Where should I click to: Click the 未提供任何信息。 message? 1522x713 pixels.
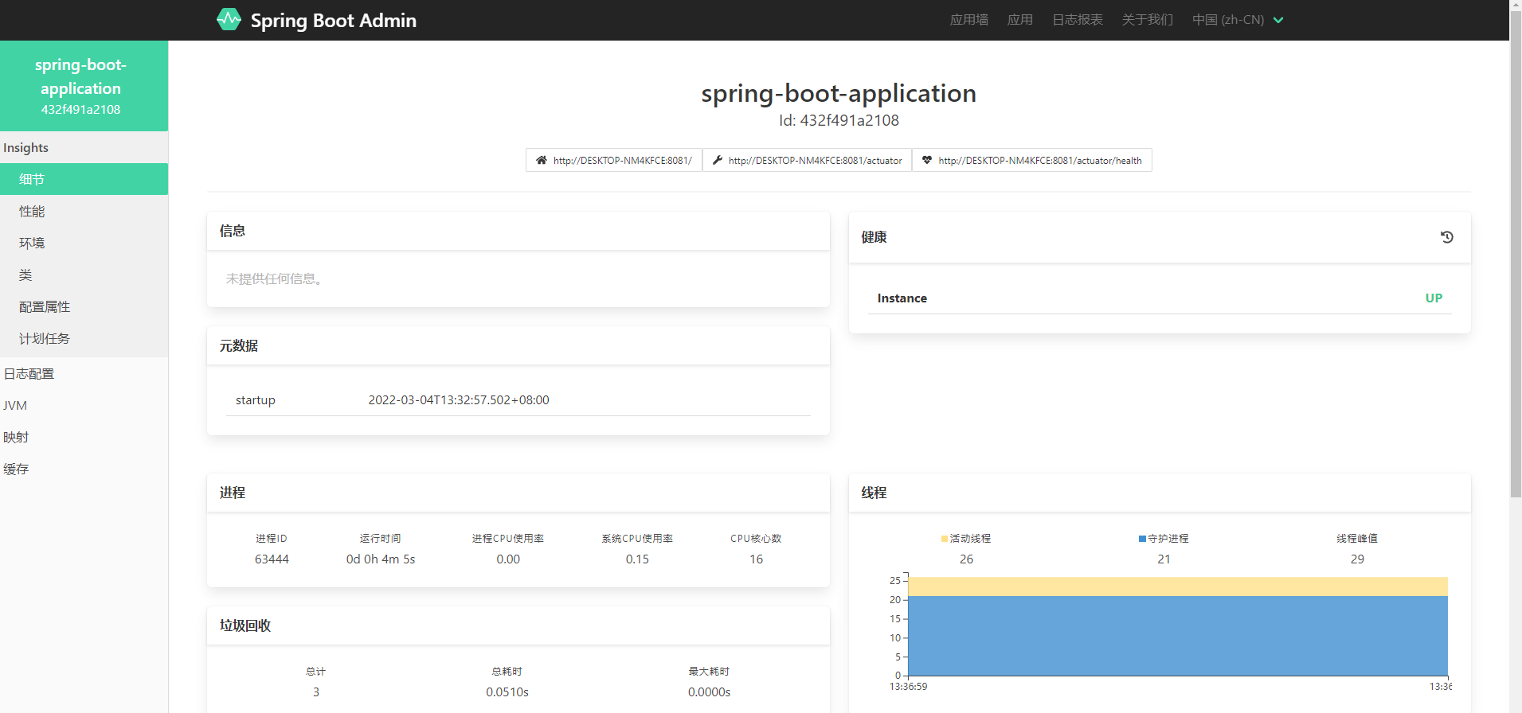pyautogui.click(x=274, y=279)
